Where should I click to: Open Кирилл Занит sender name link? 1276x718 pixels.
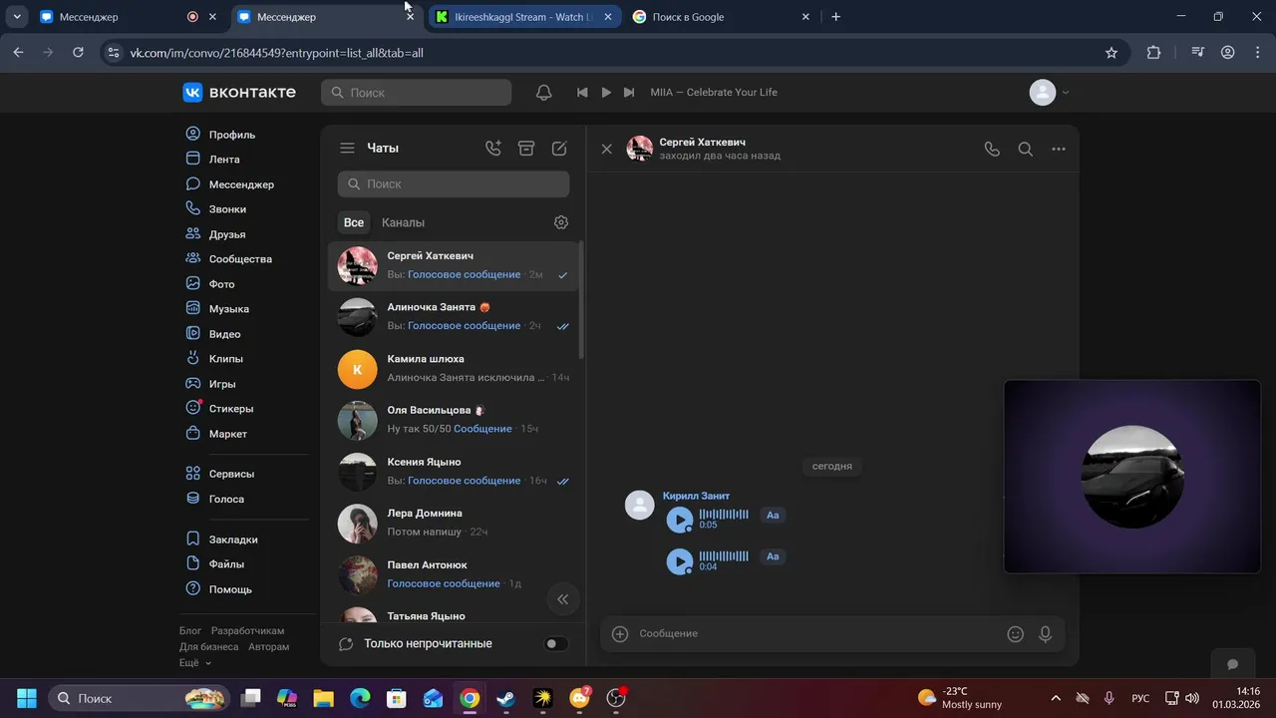click(696, 496)
